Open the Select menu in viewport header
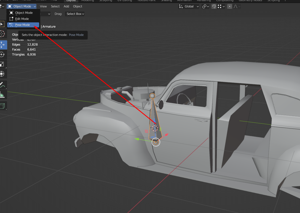The height and width of the screenshot is (213, 300). point(55,6)
